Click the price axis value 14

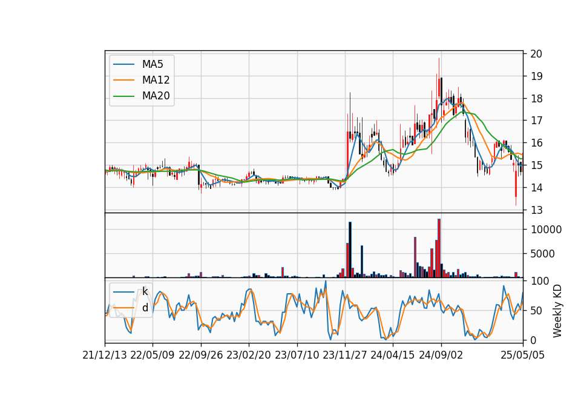[x=536, y=188]
